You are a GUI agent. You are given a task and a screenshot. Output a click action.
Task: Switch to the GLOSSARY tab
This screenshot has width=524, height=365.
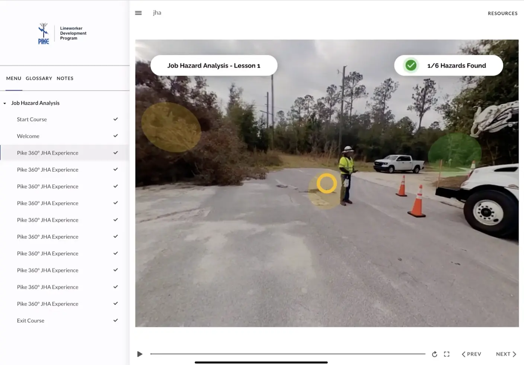[39, 78]
